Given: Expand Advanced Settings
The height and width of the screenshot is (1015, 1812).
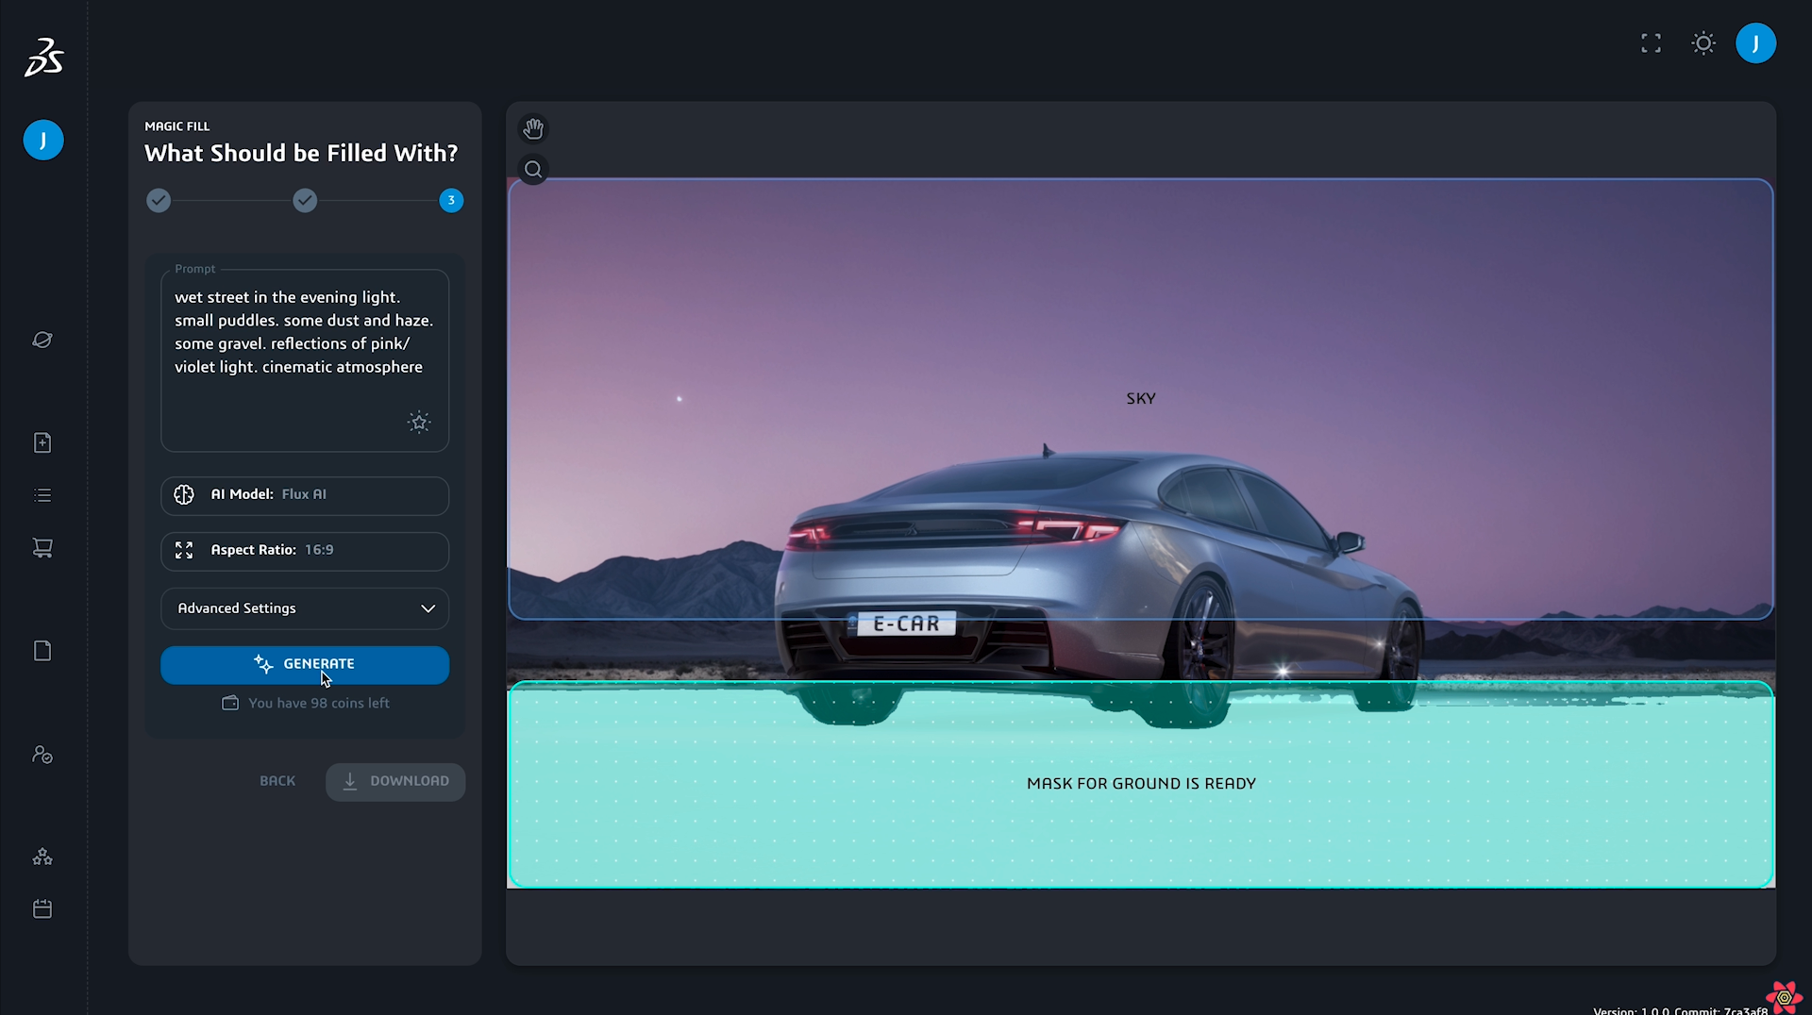Looking at the screenshot, I should point(305,608).
